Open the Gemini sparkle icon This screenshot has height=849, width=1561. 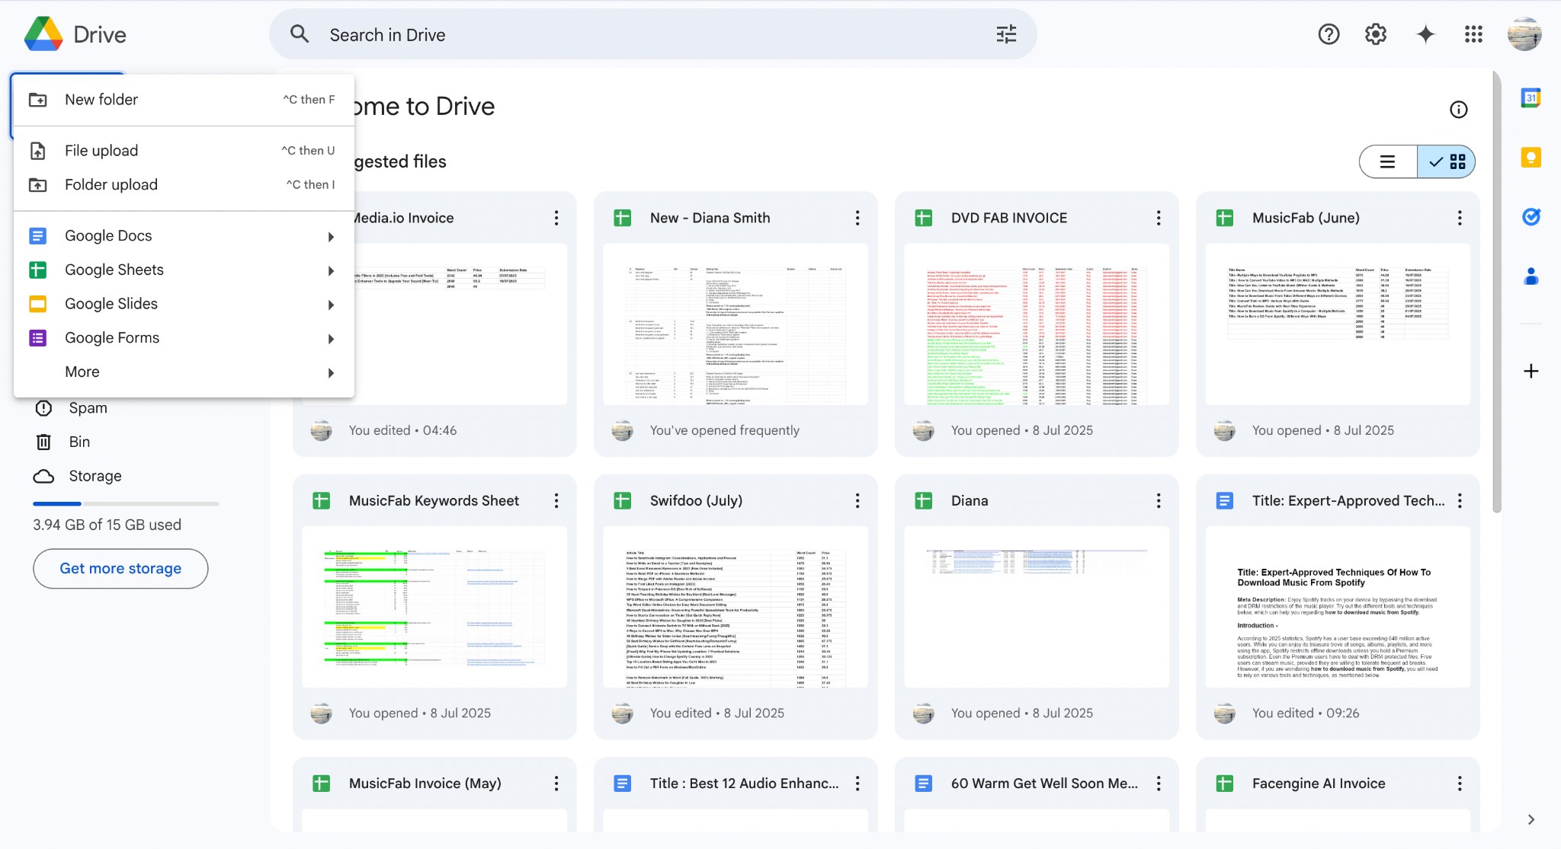tap(1425, 34)
